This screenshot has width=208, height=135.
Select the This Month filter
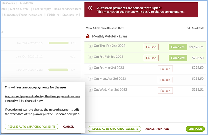tap(26, 3)
